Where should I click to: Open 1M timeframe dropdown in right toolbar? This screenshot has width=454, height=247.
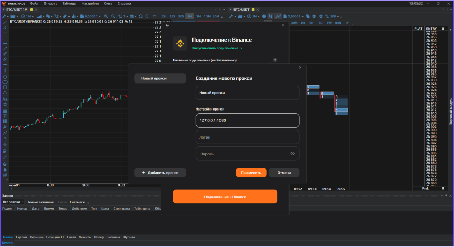[x=254, y=16]
